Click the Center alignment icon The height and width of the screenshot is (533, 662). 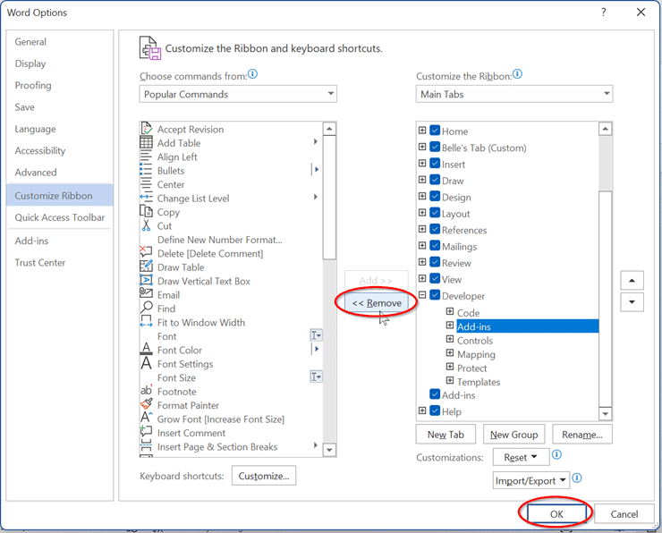coord(146,184)
